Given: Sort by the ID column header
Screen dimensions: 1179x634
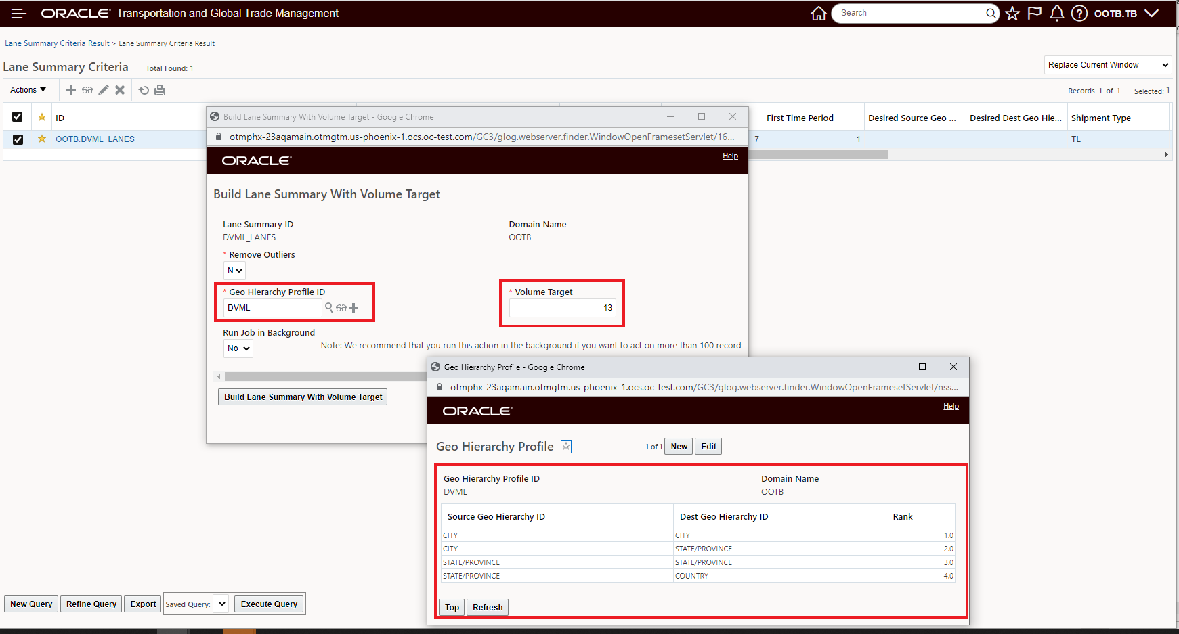Looking at the screenshot, I should coord(60,118).
